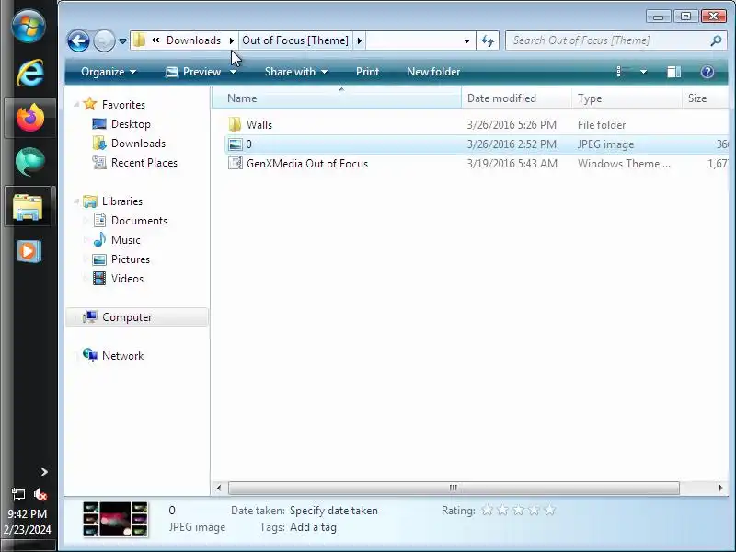This screenshot has width=736, height=552.
Task: Launch Windows Media Player taskbar icon
Action: tap(29, 251)
